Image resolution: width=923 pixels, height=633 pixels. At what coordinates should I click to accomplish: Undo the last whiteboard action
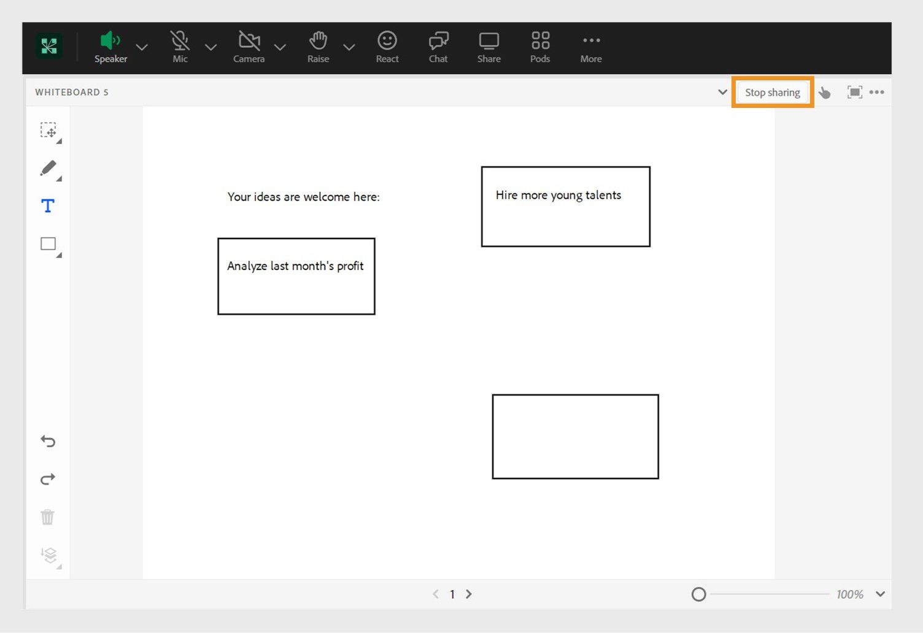pyautogui.click(x=48, y=441)
